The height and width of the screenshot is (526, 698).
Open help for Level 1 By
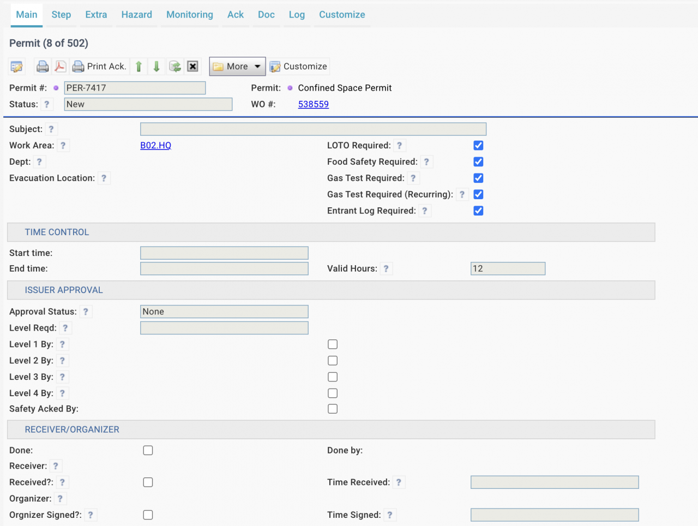pos(62,344)
